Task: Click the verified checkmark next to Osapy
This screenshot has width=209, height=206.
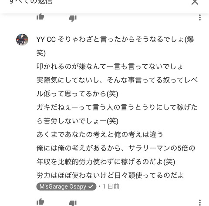Action: pos(91,186)
